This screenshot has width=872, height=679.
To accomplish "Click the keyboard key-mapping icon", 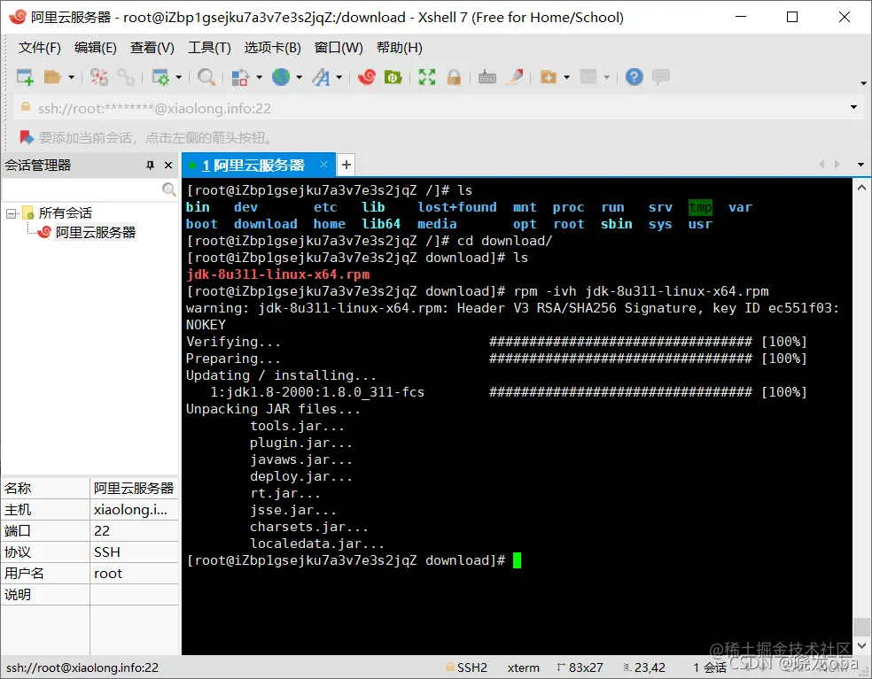I will pos(487,77).
